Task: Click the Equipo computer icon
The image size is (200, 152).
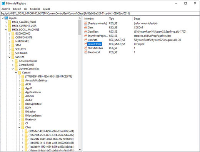Action: 6,18
